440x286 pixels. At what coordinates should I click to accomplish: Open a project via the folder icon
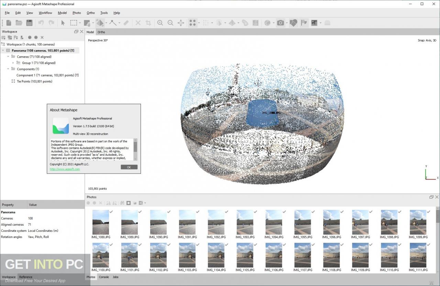coord(19,23)
